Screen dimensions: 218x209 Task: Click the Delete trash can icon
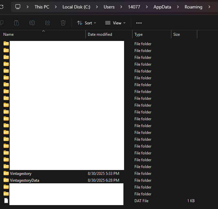63,23
